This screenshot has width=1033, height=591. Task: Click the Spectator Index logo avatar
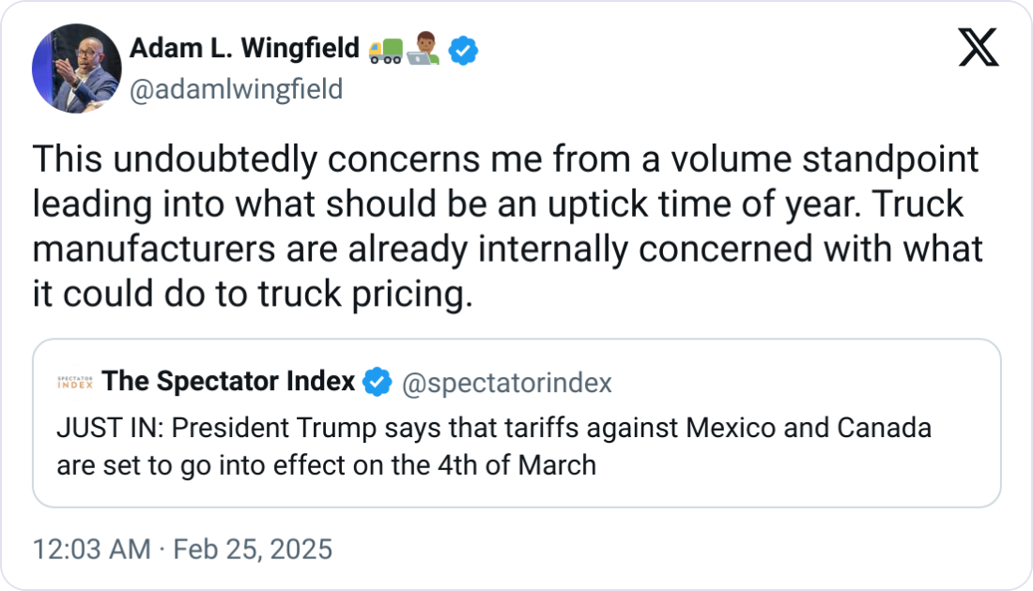pyautogui.click(x=75, y=383)
